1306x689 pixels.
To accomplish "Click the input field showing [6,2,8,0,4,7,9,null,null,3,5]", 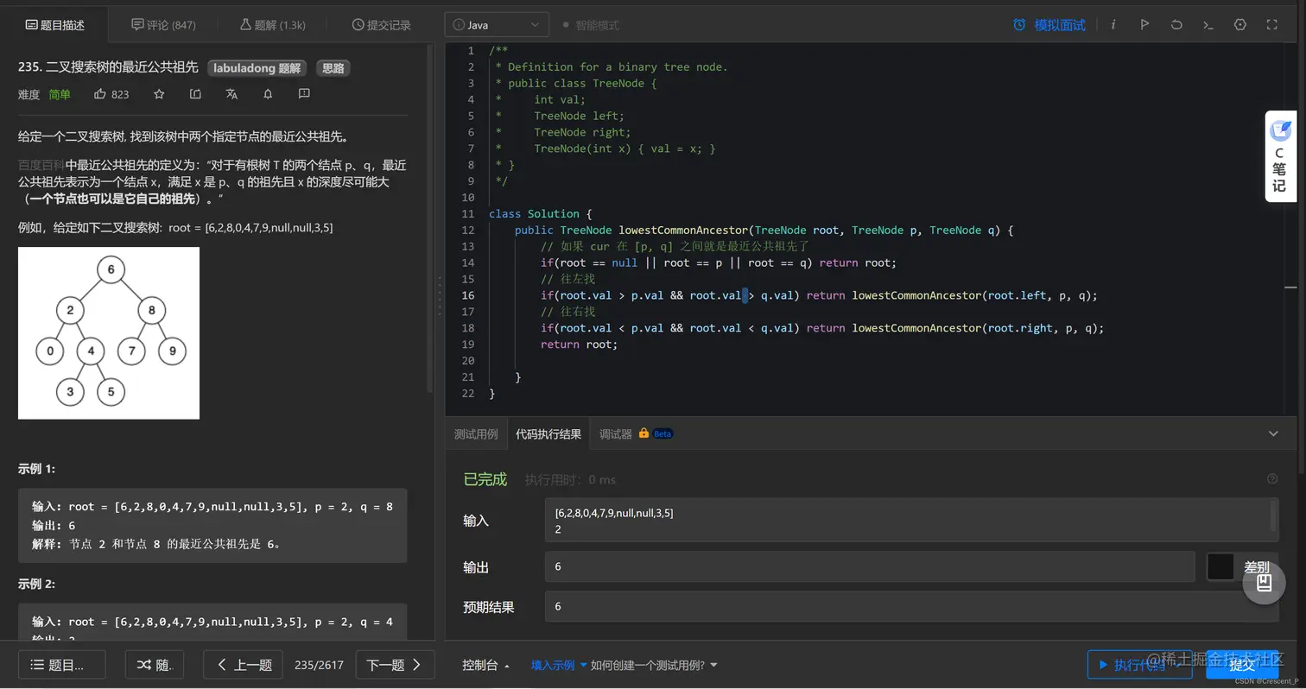I will click(x=911, y=520).
